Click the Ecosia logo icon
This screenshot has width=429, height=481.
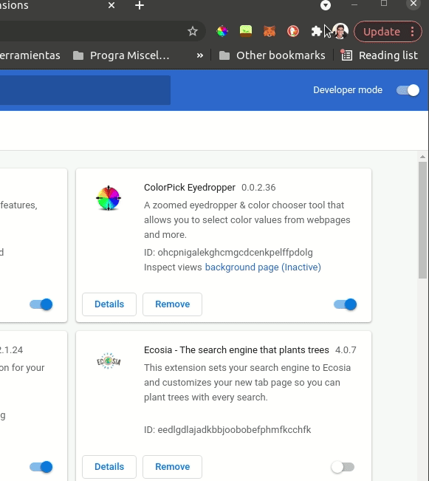pyautogui.click(x=109, y=361)
